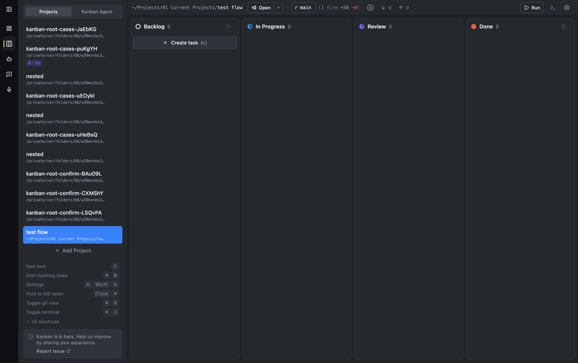578x363 pixels.
Task: Click the trash icon in Done column
Action: pyautogui.click(x=564, y=26)
